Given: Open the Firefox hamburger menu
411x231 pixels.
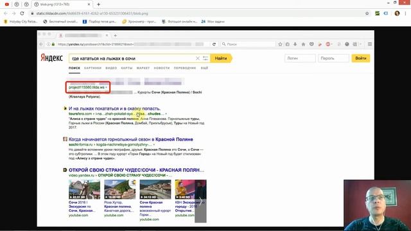Looking at the screenshot, I should point(370,44).
